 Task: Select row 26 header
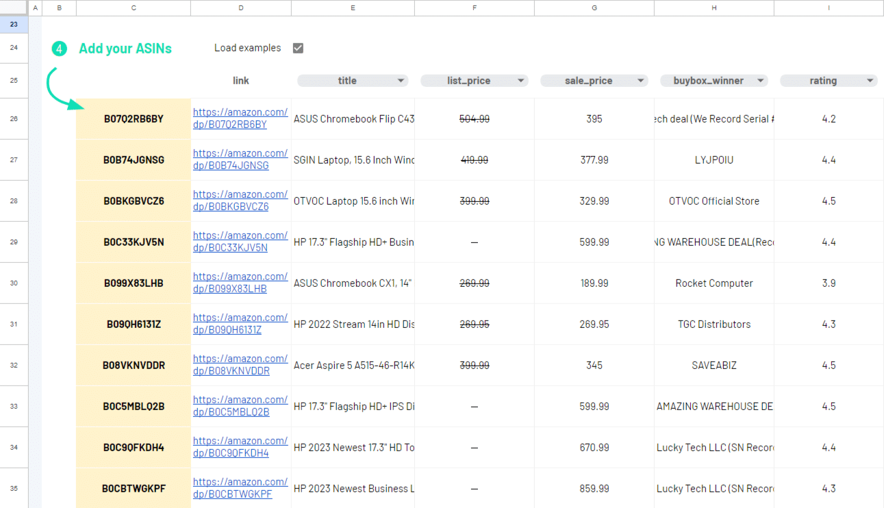pos(14,119)
